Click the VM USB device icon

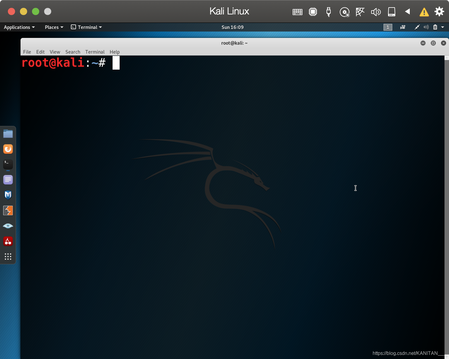(329, 12)
